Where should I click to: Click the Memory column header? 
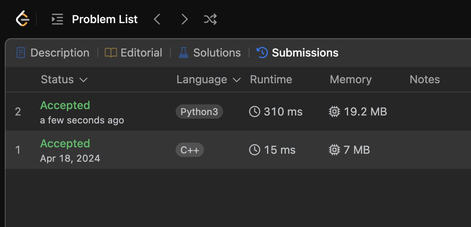pyautogui.click(x=350, y=80)
